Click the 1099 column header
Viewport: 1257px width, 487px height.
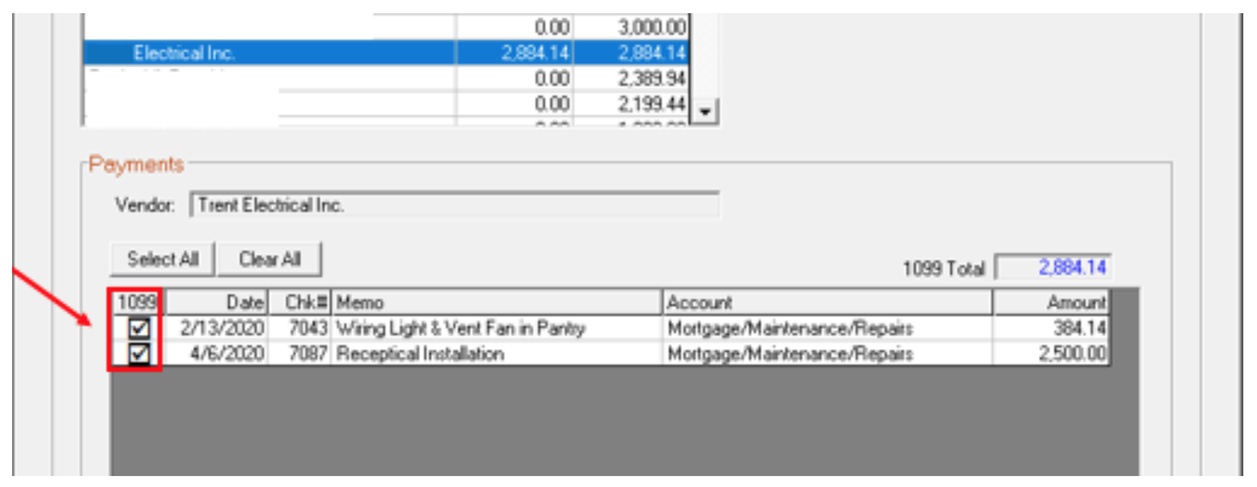137,302
